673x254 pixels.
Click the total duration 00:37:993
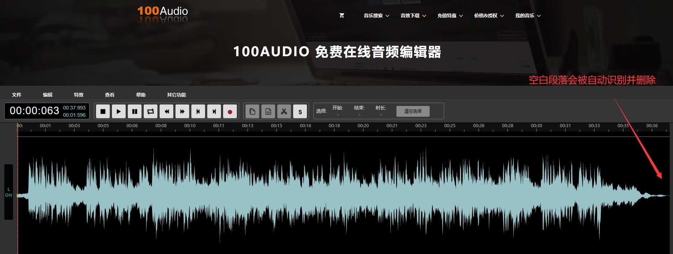pos(74,108)
